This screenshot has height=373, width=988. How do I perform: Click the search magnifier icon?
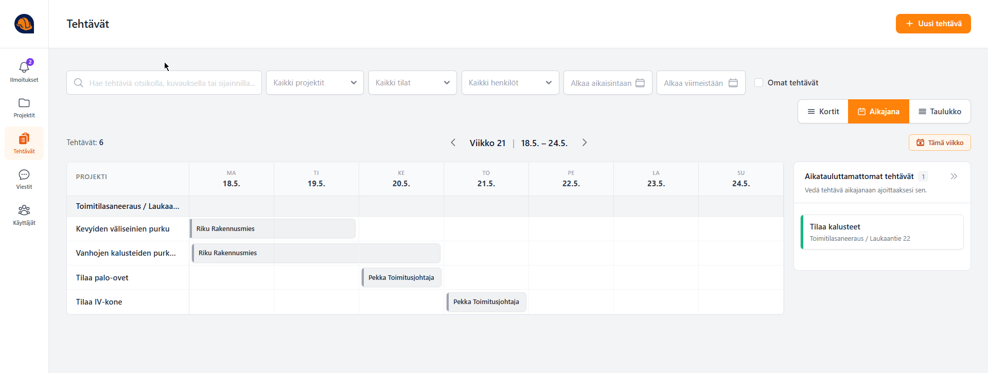coord(79,83)
